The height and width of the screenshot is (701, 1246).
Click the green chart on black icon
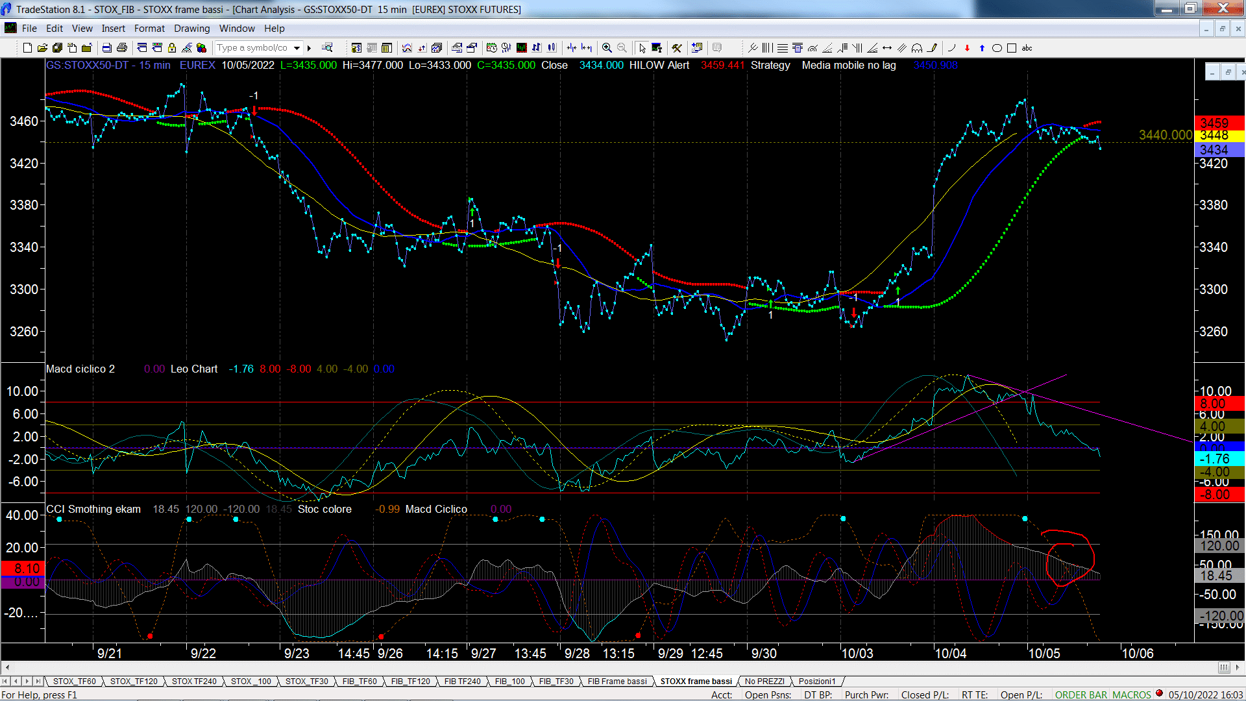click(x=522, y=48)
